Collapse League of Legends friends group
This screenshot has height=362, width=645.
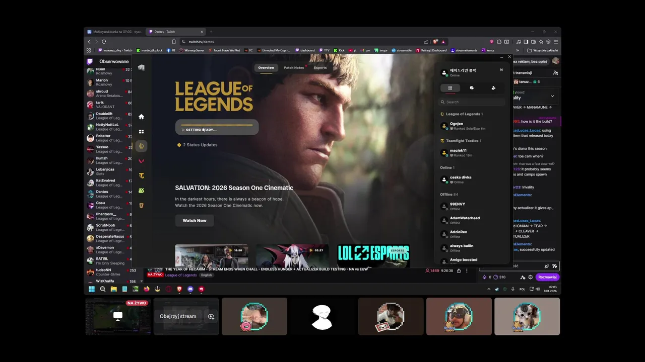point(462,114)
